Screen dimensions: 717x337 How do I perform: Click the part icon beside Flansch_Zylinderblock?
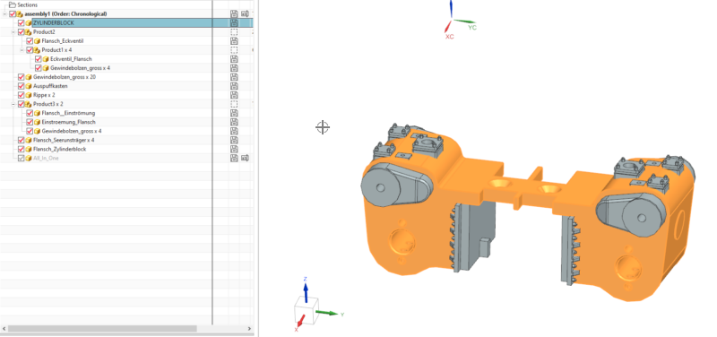point(29,149)
